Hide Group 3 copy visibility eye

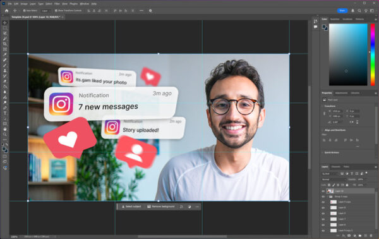click(323, 197)
